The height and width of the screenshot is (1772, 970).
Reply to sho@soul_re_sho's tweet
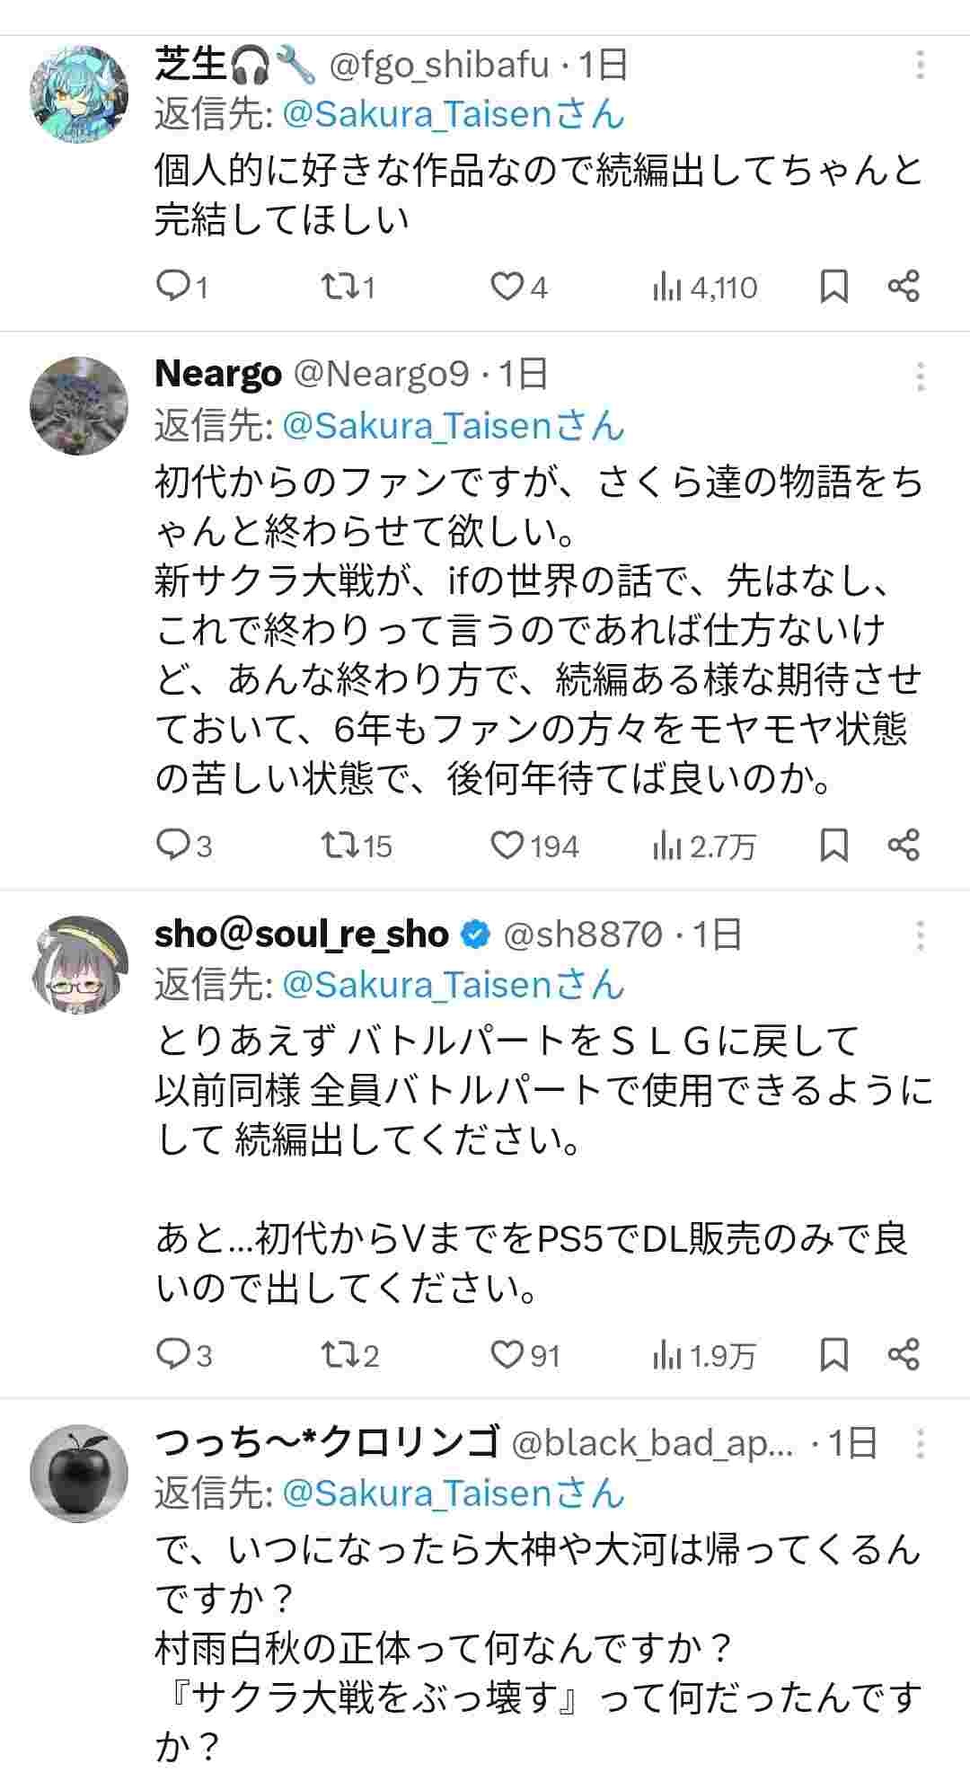pos(171,1354)
